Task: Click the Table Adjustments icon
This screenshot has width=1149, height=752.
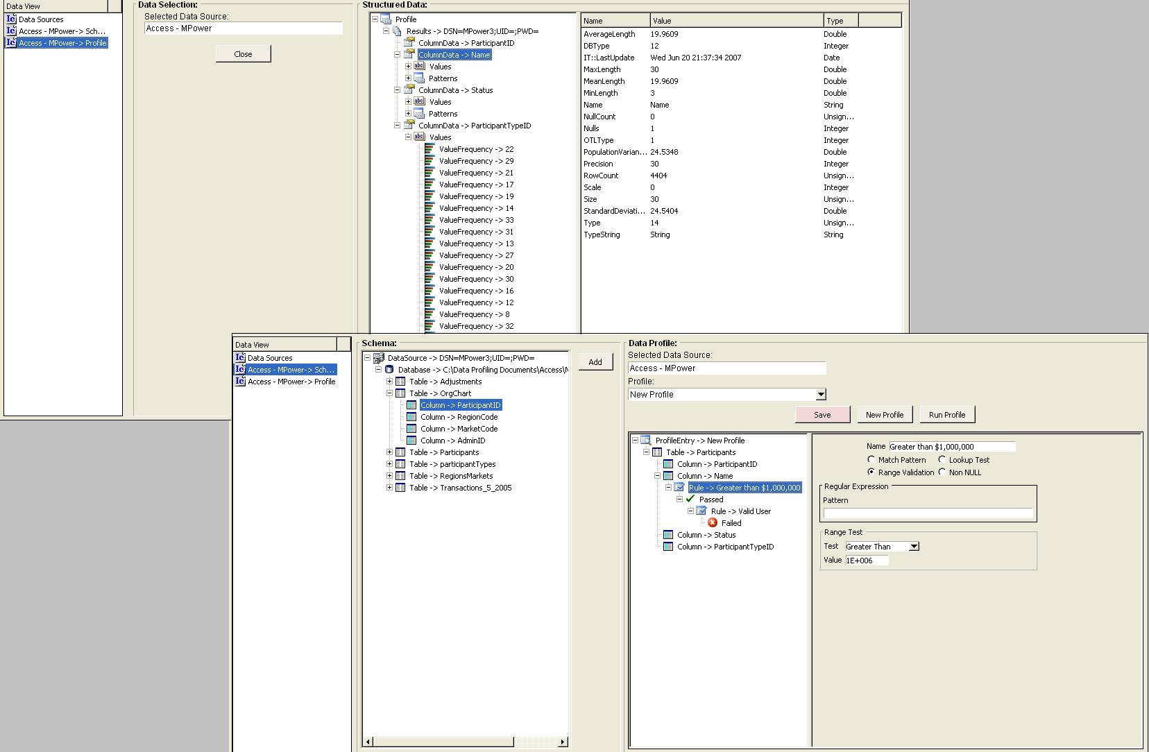Action: pos(400,382)
